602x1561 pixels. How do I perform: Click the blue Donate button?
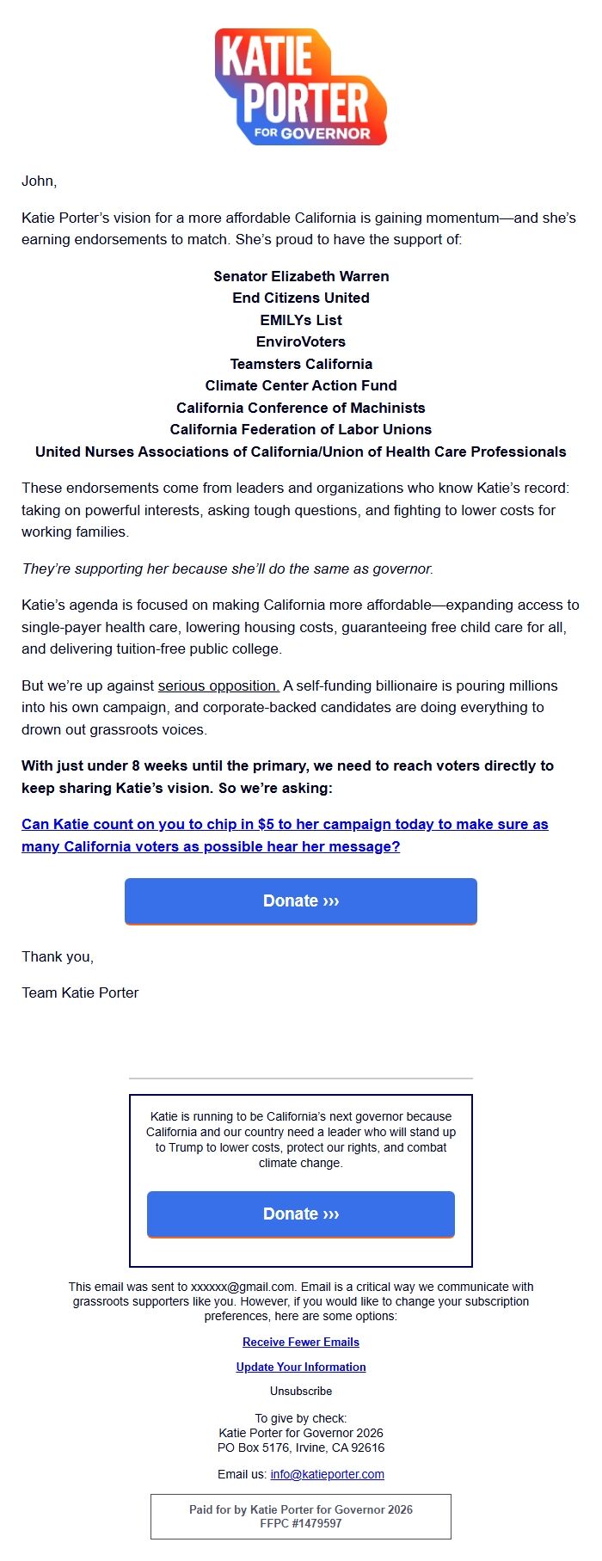pos(300,900)
